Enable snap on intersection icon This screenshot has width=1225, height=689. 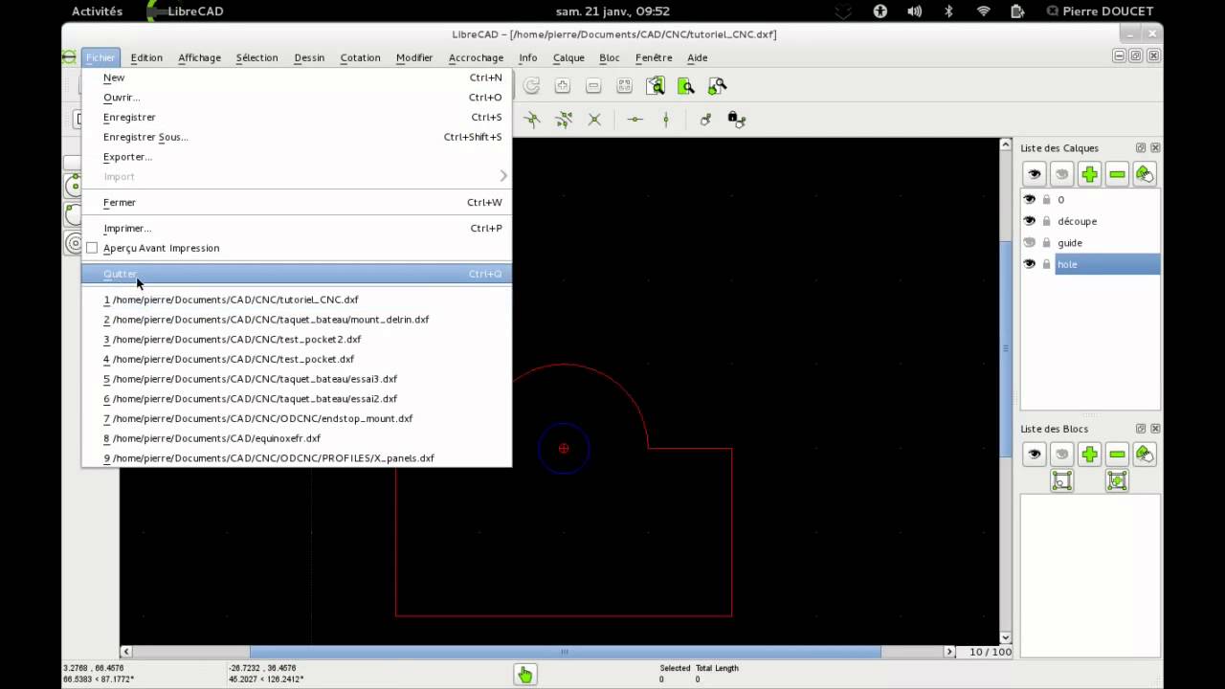(x=532, y=120)
